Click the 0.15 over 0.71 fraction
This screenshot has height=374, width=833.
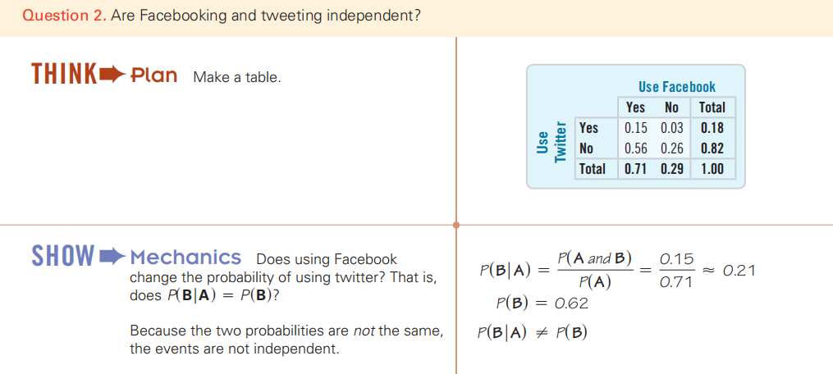point(676,271)
